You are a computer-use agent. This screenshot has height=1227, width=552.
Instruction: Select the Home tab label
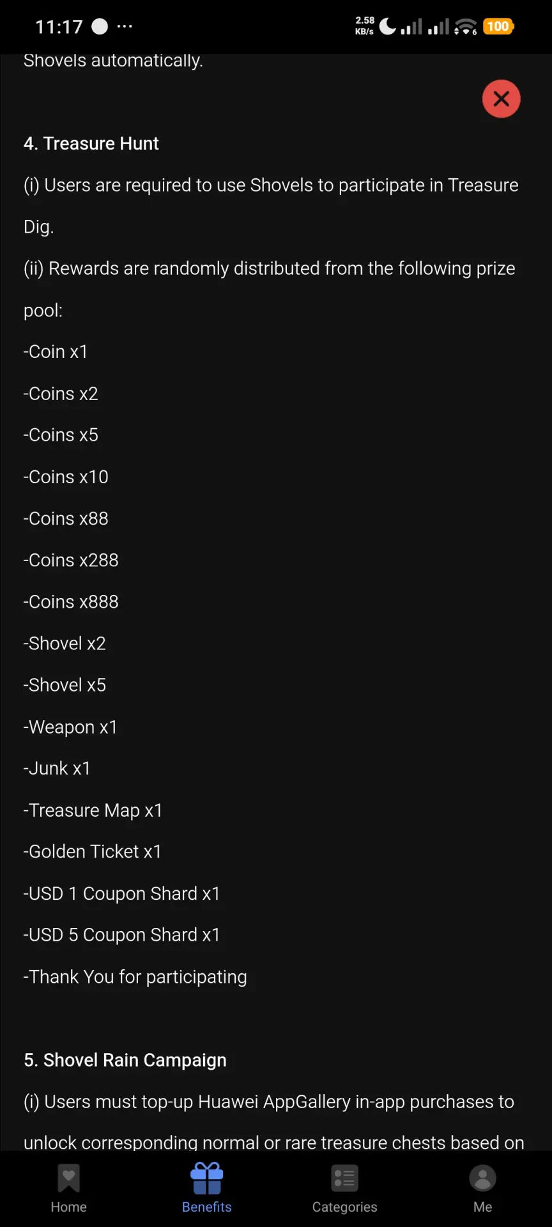pos(68,1207)
